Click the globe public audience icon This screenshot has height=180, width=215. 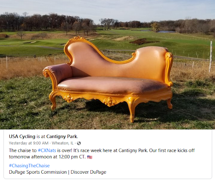79,143
